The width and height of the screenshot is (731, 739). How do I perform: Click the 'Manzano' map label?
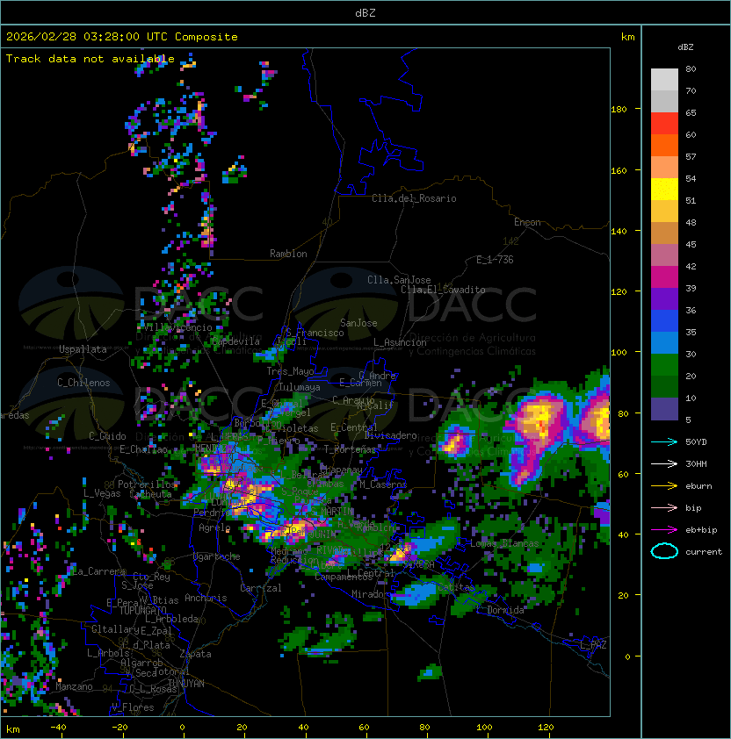[74, 686]
